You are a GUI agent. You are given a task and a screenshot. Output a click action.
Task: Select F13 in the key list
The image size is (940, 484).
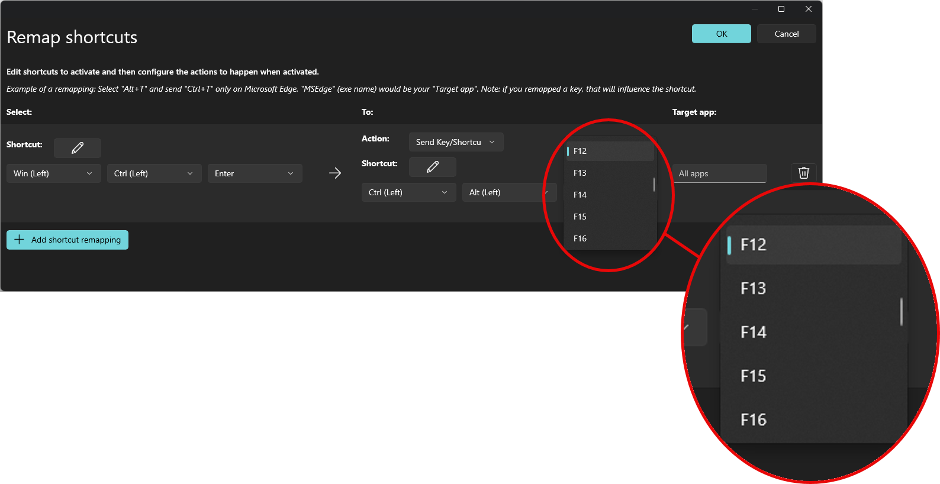pos(610,173)
